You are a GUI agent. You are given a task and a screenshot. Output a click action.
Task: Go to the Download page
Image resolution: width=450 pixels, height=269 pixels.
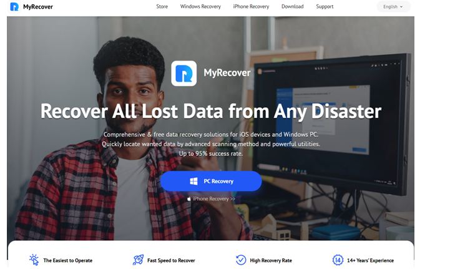click(x=293, y=7)
